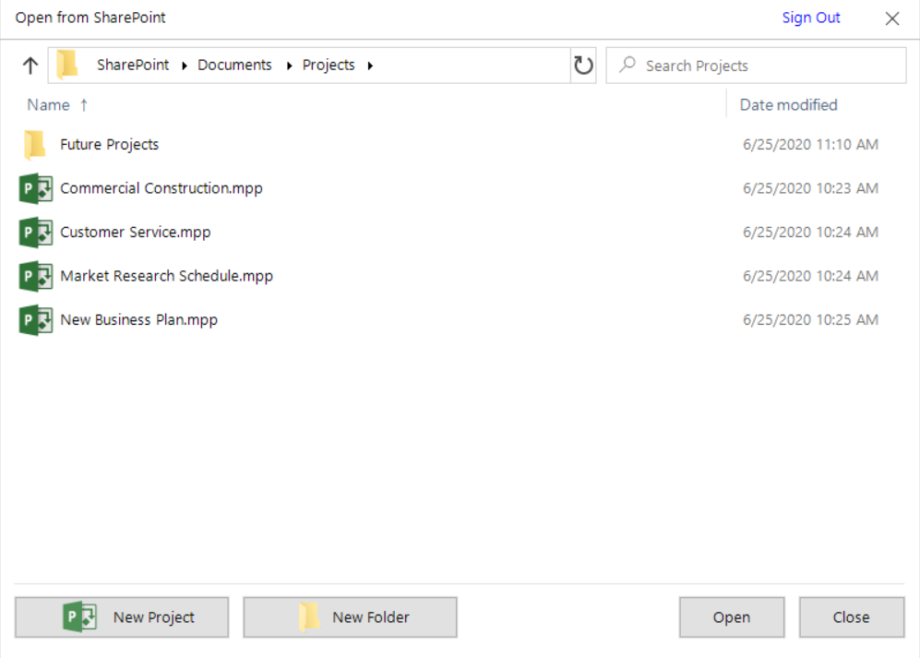
Task: Click the search magnifier icon
Action: tap(627, 64)
